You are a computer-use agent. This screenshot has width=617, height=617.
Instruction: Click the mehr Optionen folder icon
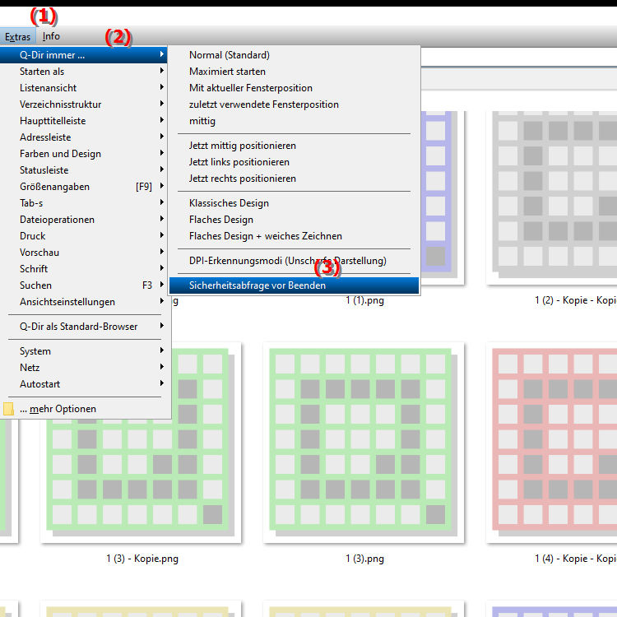coord(8,409)
